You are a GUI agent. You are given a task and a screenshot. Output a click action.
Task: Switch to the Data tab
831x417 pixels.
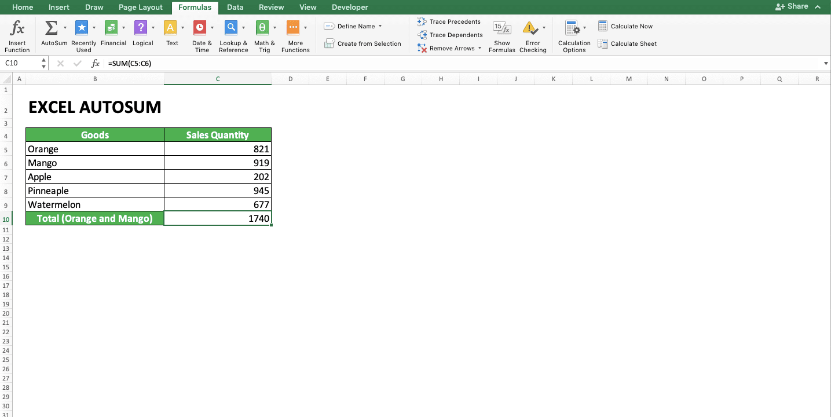pyautogui.click(x=235, y=7)
